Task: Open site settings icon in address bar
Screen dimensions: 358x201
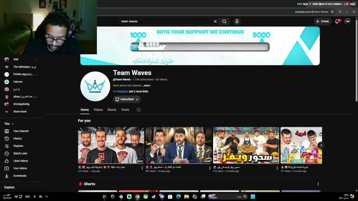Action: (332, 12)
